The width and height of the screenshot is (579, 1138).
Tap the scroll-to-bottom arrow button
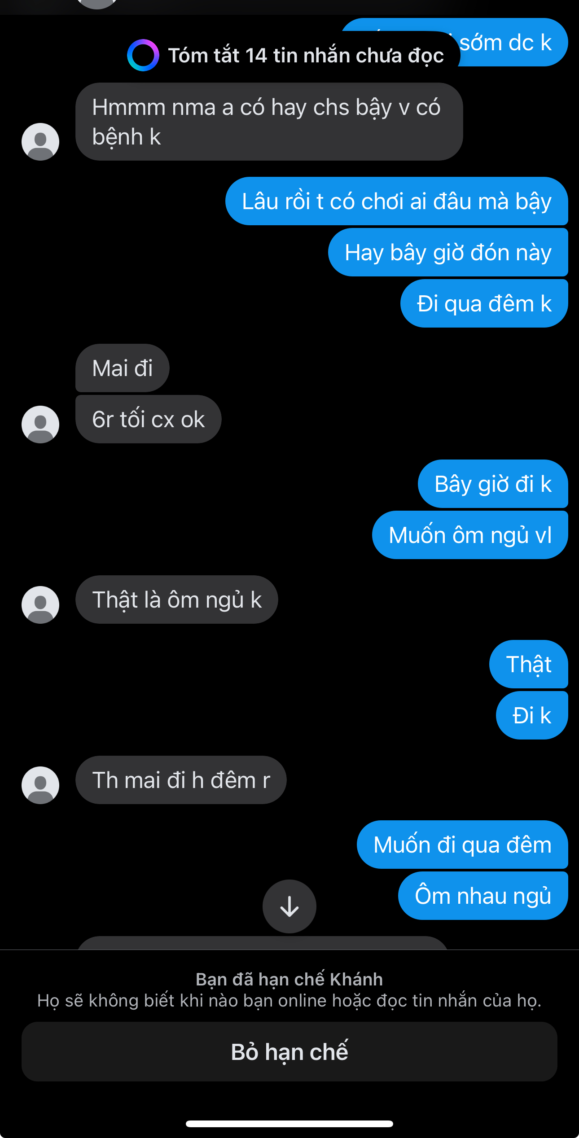coord(289,906)
